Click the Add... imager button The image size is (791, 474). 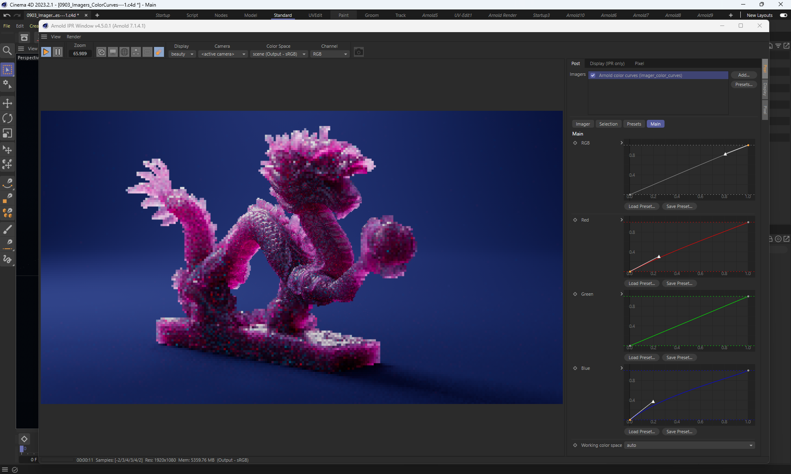click(744, 75)
